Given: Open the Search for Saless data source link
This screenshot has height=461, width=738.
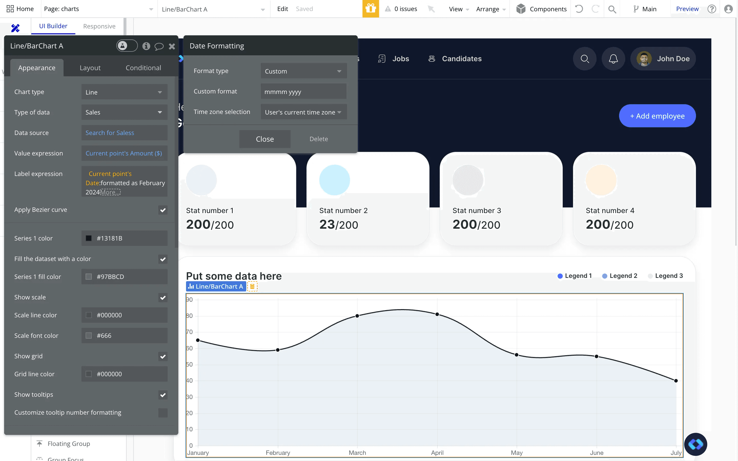Looking at the screenshot, I should (x=109, y=133).
